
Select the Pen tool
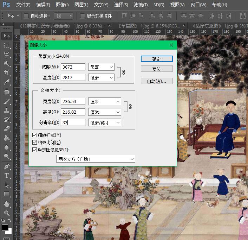7,166
